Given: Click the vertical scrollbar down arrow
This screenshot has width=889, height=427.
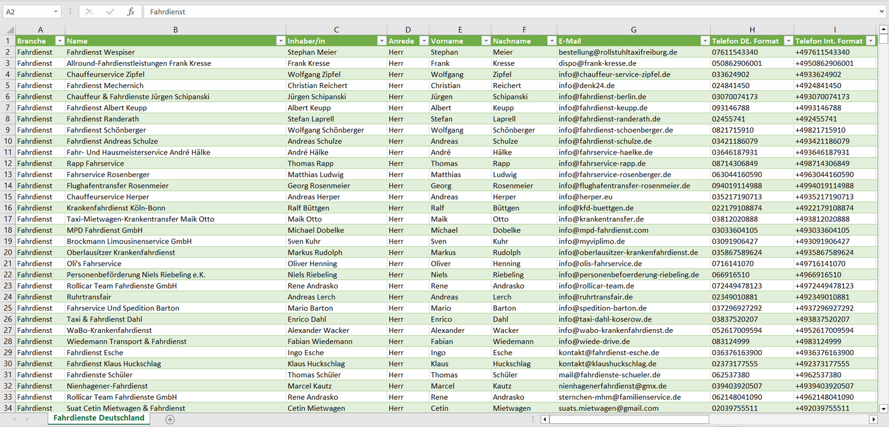Looking at the screenshot, I should tap(883, 407).
